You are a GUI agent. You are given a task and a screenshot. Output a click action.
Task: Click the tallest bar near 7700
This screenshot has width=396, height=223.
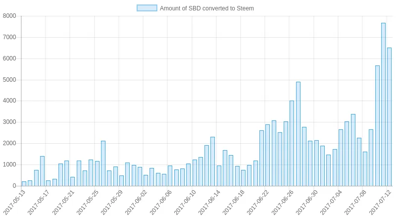(383, 105)
